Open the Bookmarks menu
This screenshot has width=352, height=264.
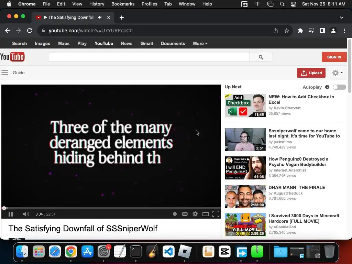[123, 4]
